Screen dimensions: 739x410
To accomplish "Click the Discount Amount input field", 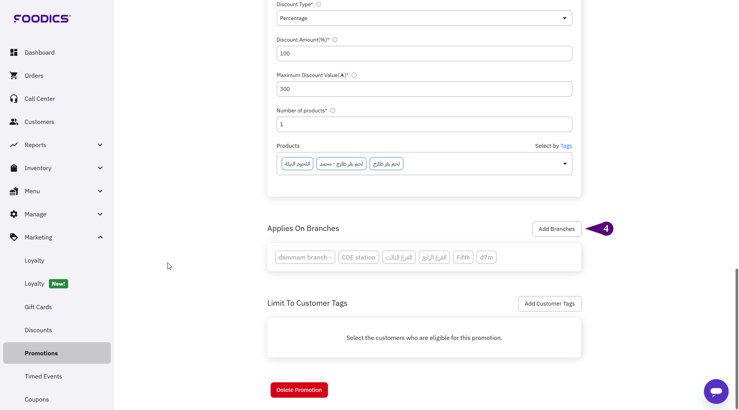I will coord(424,54).
